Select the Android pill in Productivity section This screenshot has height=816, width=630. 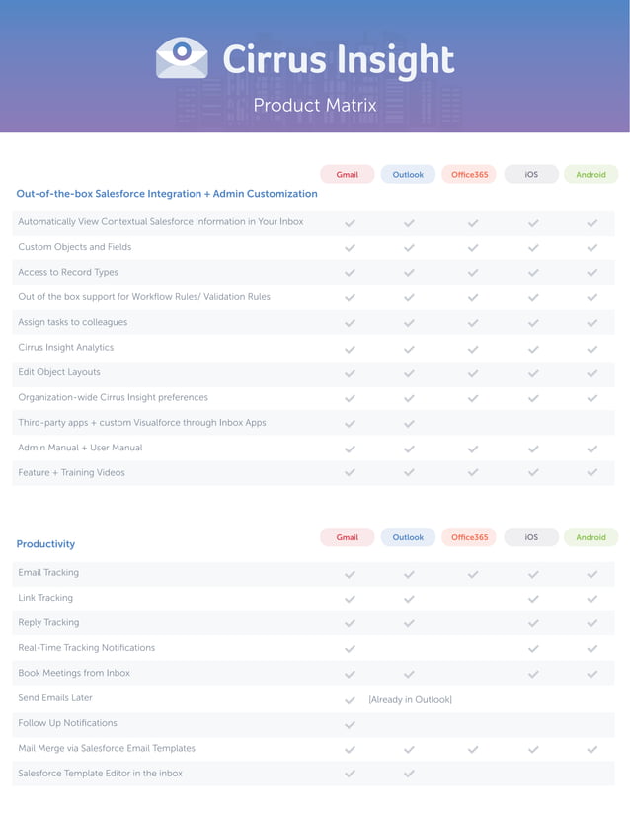pos(591,537)
